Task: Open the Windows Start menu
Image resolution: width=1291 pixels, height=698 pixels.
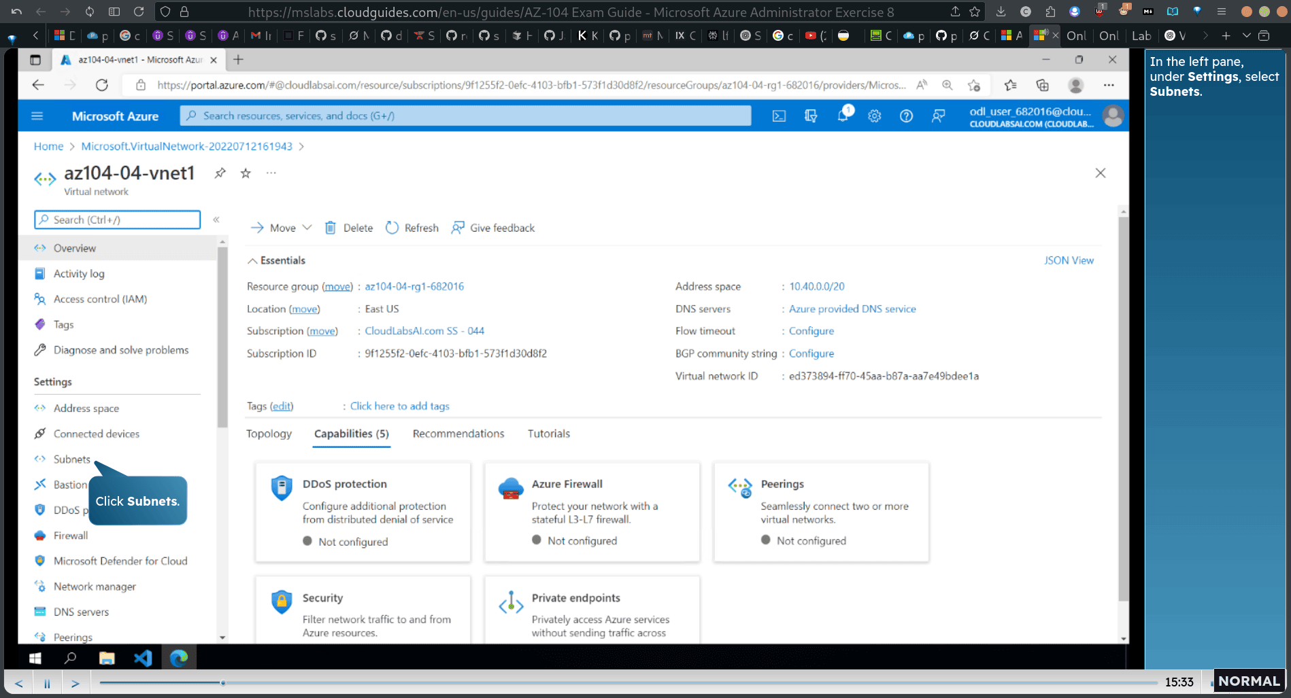Action: pos(35,658)
